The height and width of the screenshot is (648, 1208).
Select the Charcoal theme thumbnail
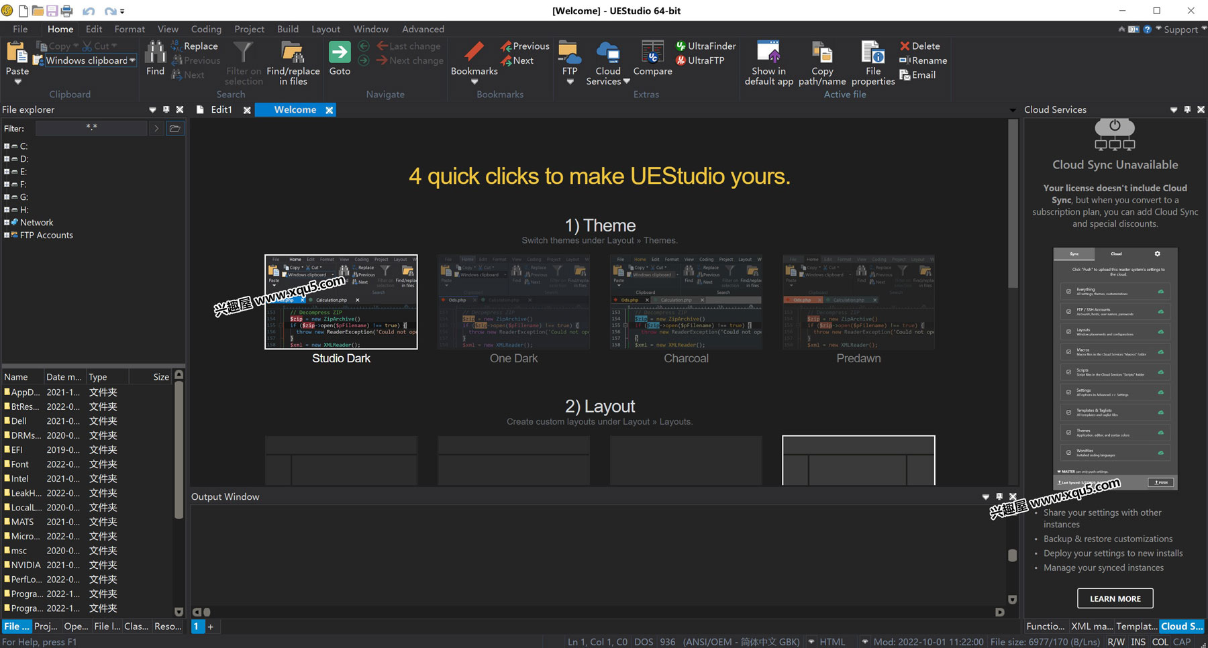pyautogui.click(x=686, y=302)
